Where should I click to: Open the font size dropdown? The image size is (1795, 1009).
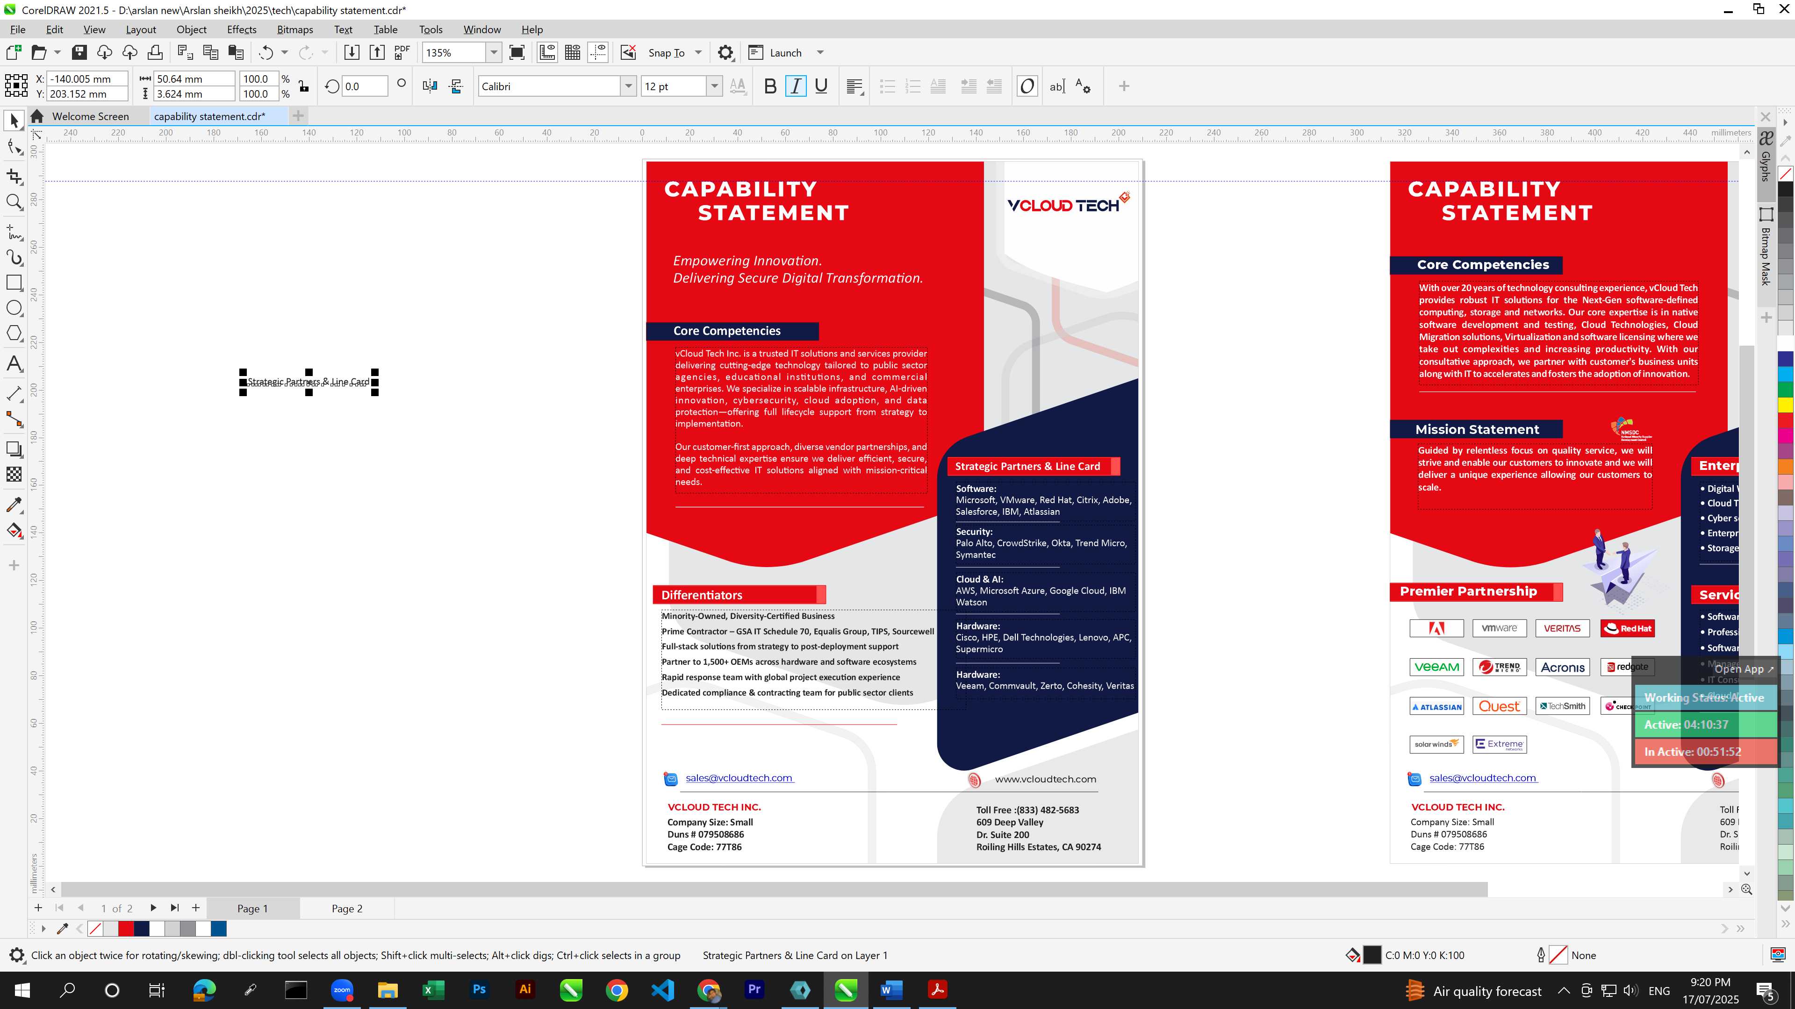(x=713, y=86)
